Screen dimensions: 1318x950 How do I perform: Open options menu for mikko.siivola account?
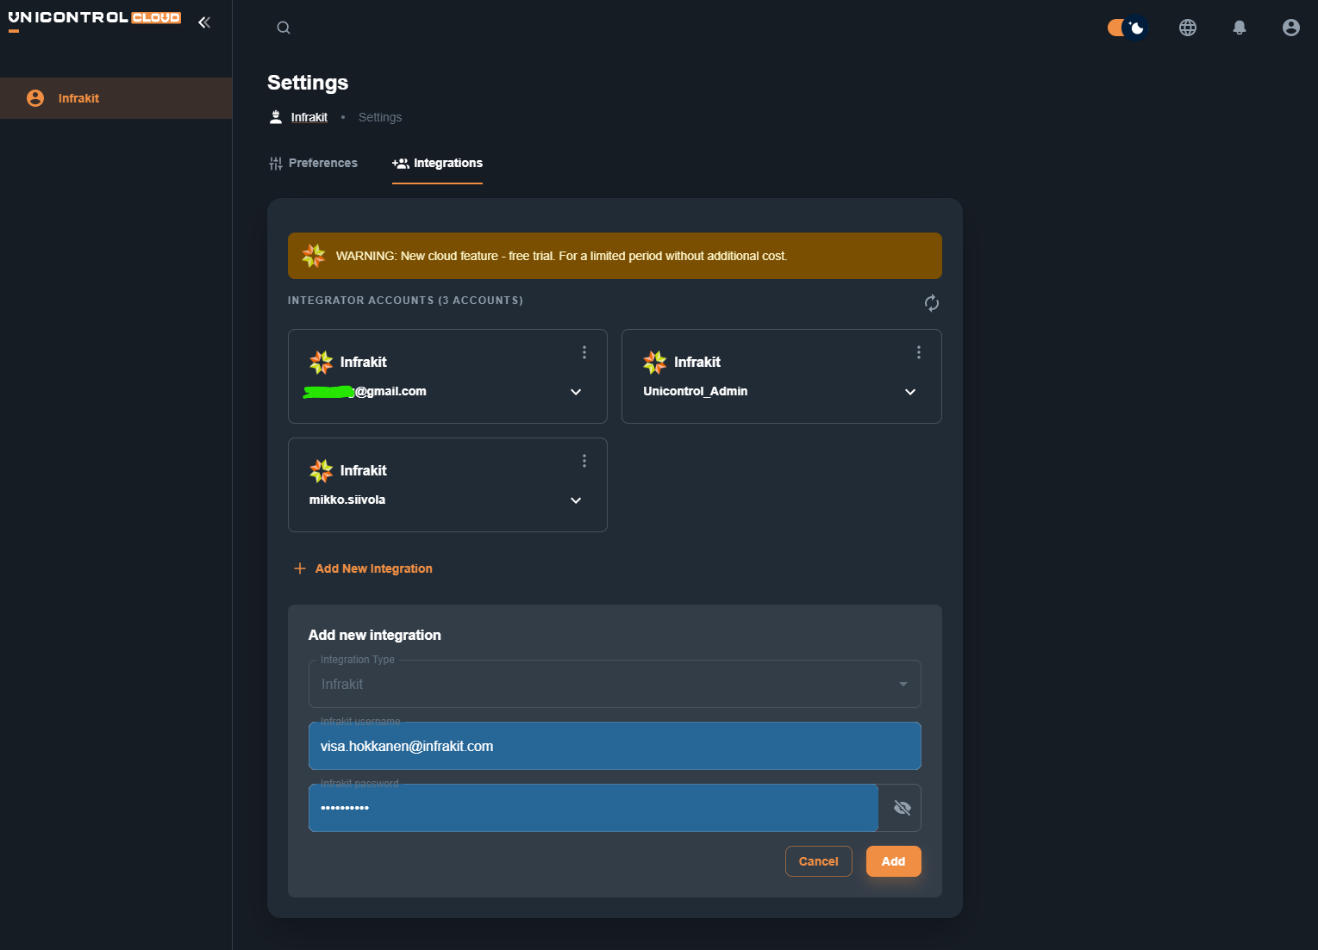[x=584, y=461]
